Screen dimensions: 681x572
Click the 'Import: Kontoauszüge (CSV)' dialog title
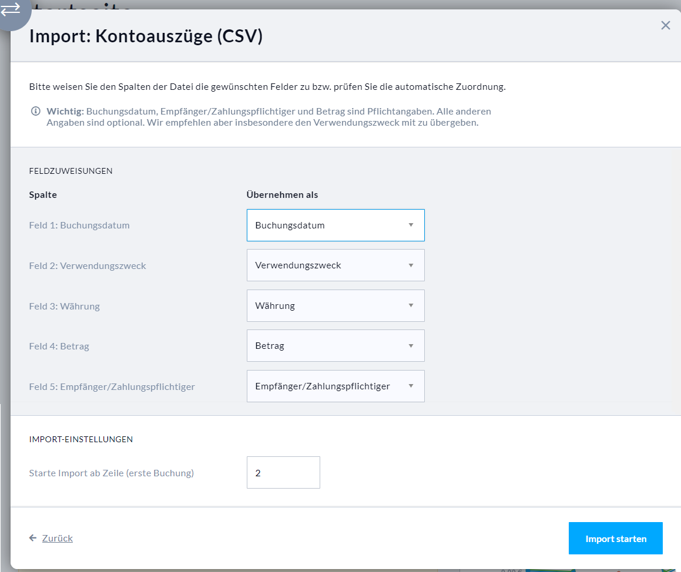(x=146, y=36)
